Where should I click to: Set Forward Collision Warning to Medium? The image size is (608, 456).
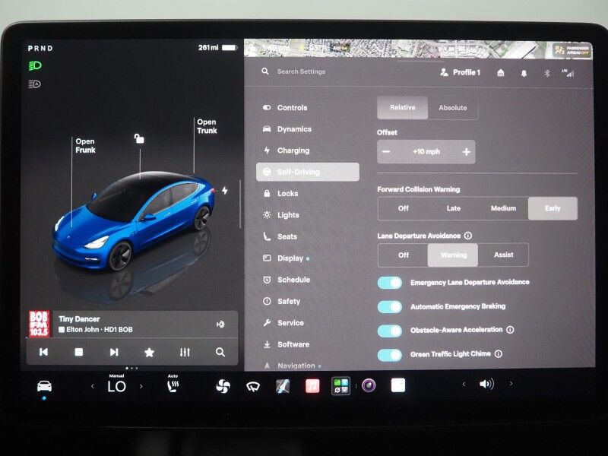click(503, 208)
